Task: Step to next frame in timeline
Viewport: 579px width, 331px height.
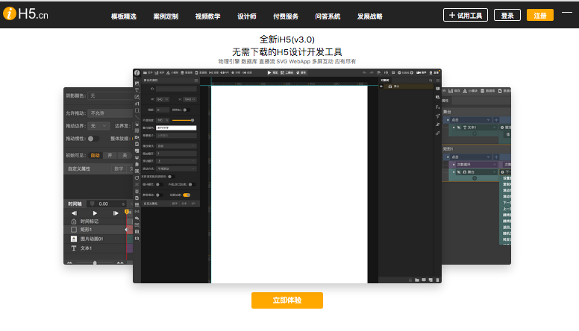Action: click(116, 213)
